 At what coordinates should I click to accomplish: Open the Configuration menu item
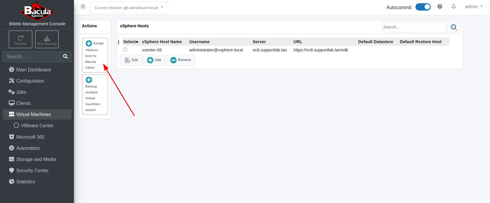[37, 81]
